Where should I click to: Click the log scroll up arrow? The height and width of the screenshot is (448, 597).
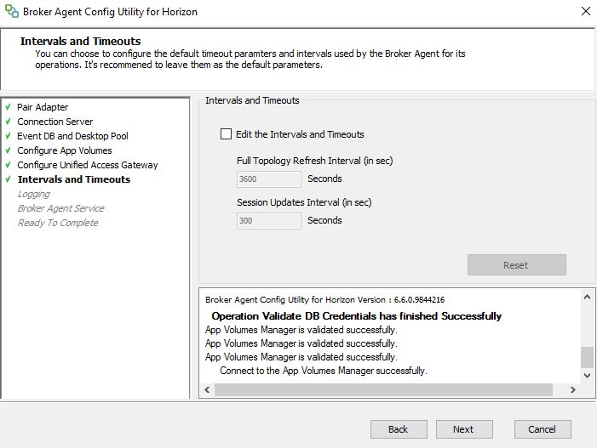(587, 297)
